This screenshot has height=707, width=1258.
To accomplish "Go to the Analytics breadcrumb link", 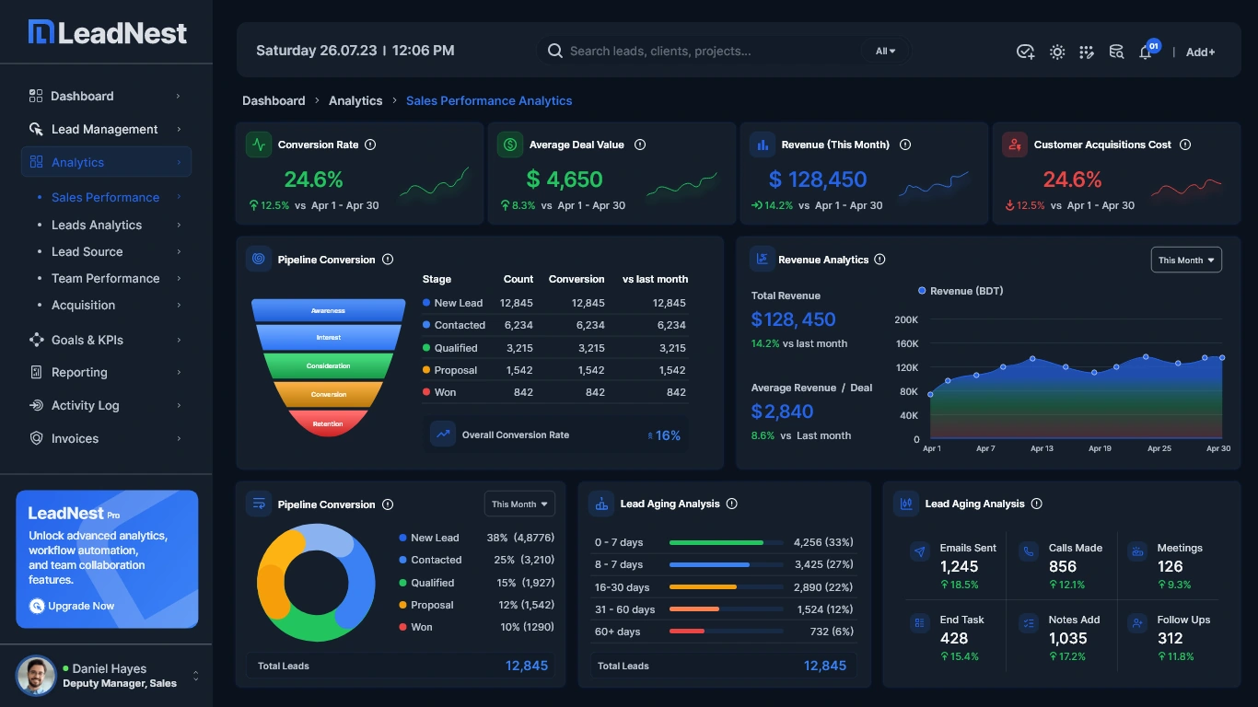I will (x=355, y=100).
